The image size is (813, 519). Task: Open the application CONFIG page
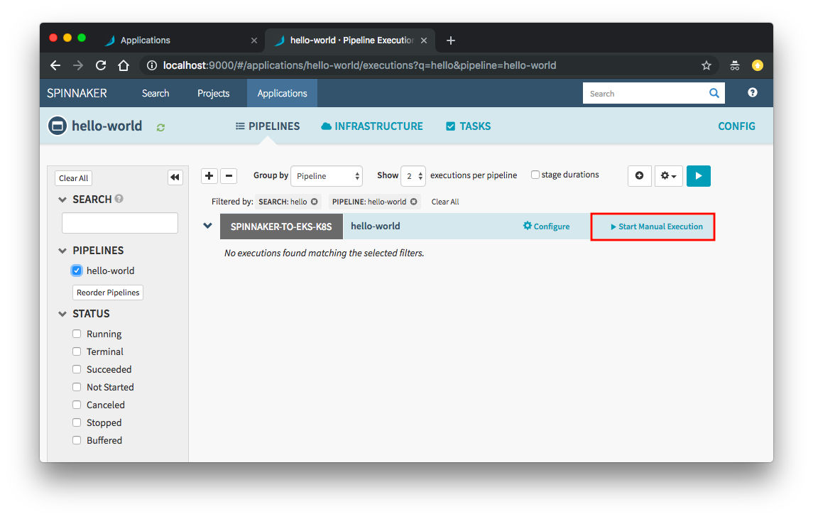point(736,126)
